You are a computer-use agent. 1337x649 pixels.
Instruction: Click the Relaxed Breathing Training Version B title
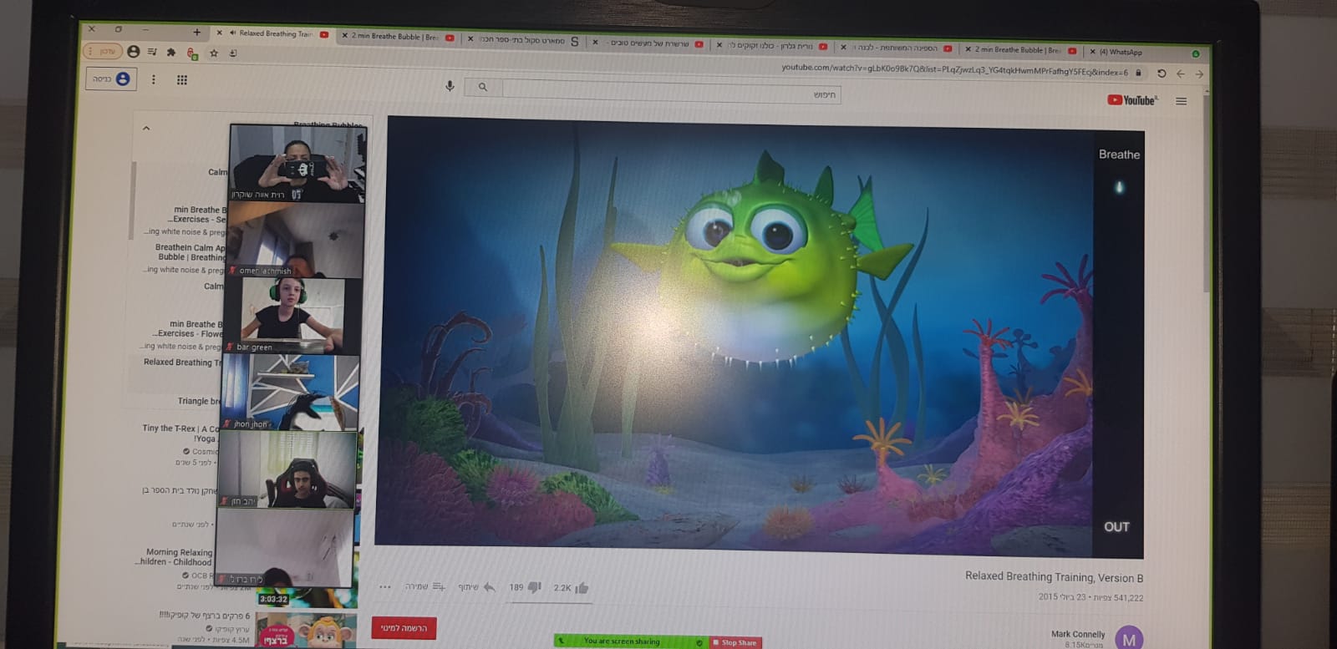click(1054, 577)
